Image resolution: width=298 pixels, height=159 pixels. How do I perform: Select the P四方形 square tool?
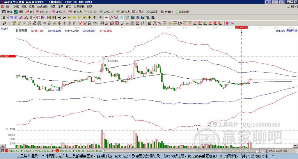click(x=43, y=12)
